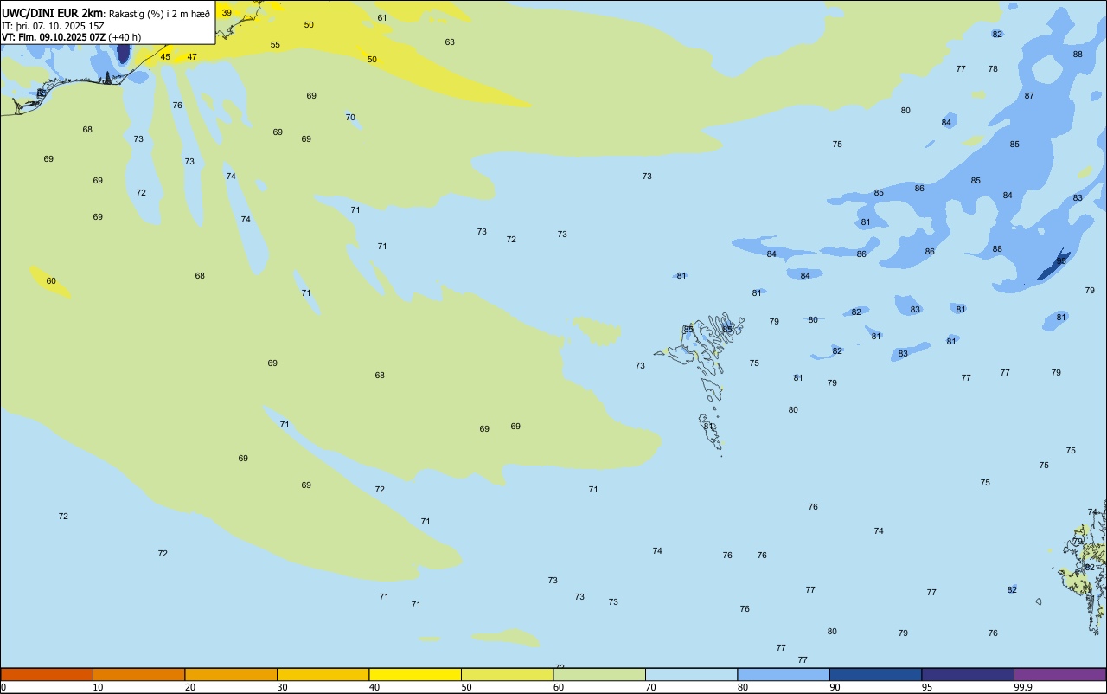Image resolution: width=1107 pixels, height=694 pixels.
Task: Click the legend tick label 0
Action: pyautogui.click(x=3, y=687)
